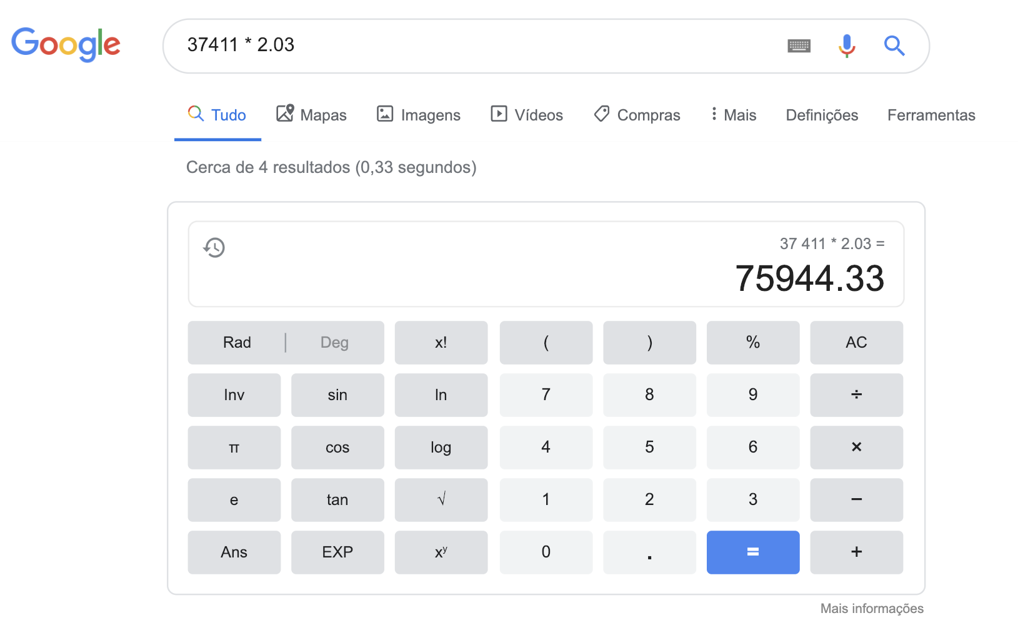Insert the pi constant
1018x623 pixels.
coord(234,448)
